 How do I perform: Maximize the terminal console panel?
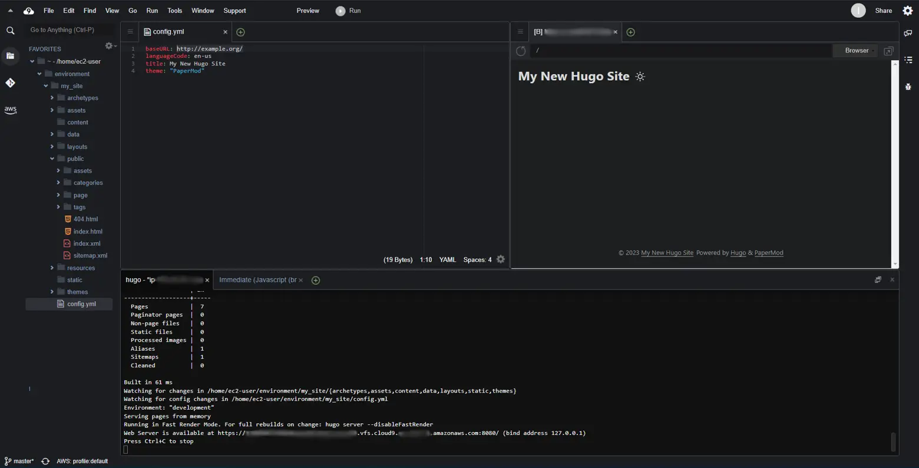pos(878,280)
